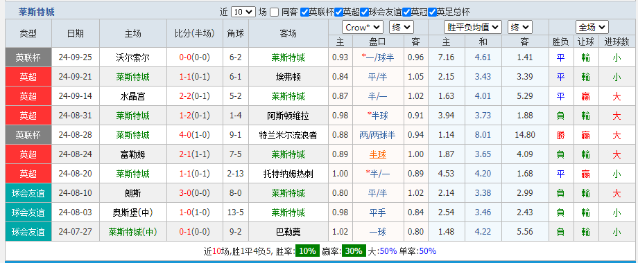Click the 比分(半场) column header
The image size is (638, 263).
pos(194,33)
